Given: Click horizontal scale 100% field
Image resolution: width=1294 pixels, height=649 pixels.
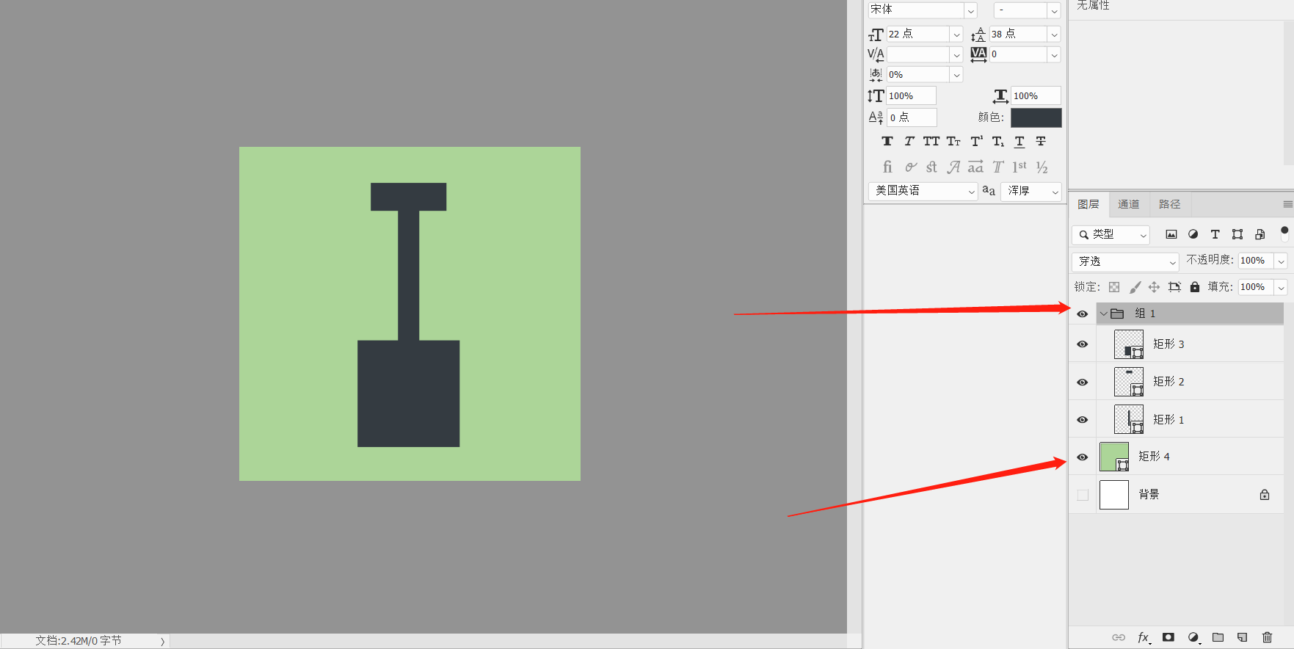Looking at the screenshot, I should point(1036,96).
